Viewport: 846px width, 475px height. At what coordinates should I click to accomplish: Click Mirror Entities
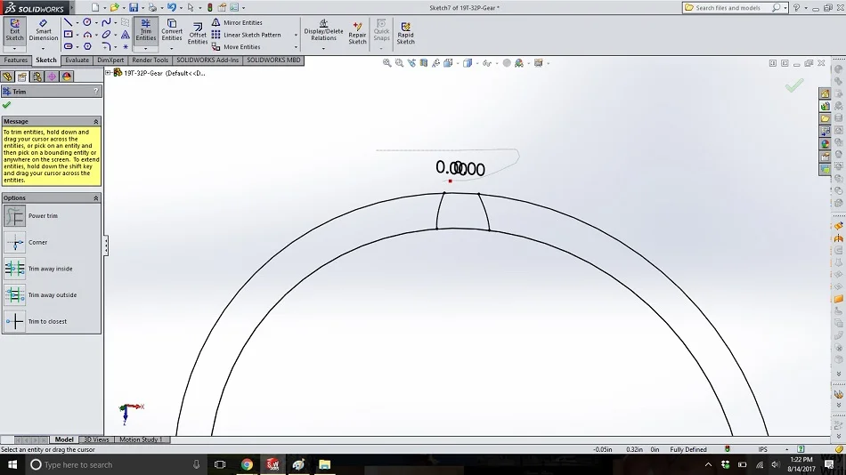tap(237, 22)
